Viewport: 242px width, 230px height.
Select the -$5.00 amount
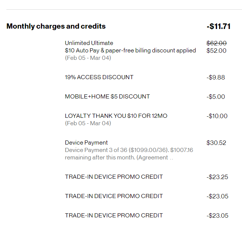(216, 97)
